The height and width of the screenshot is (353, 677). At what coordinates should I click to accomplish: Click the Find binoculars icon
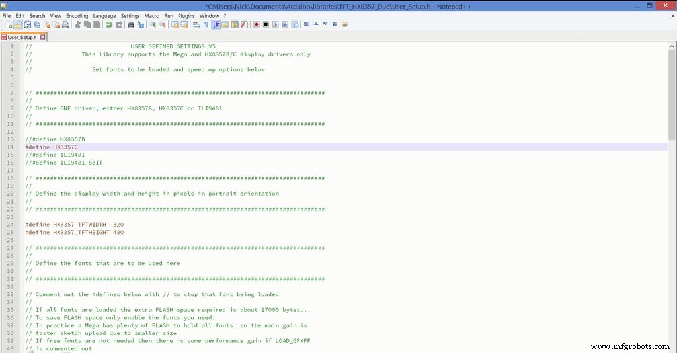click(x=131, y=25)
